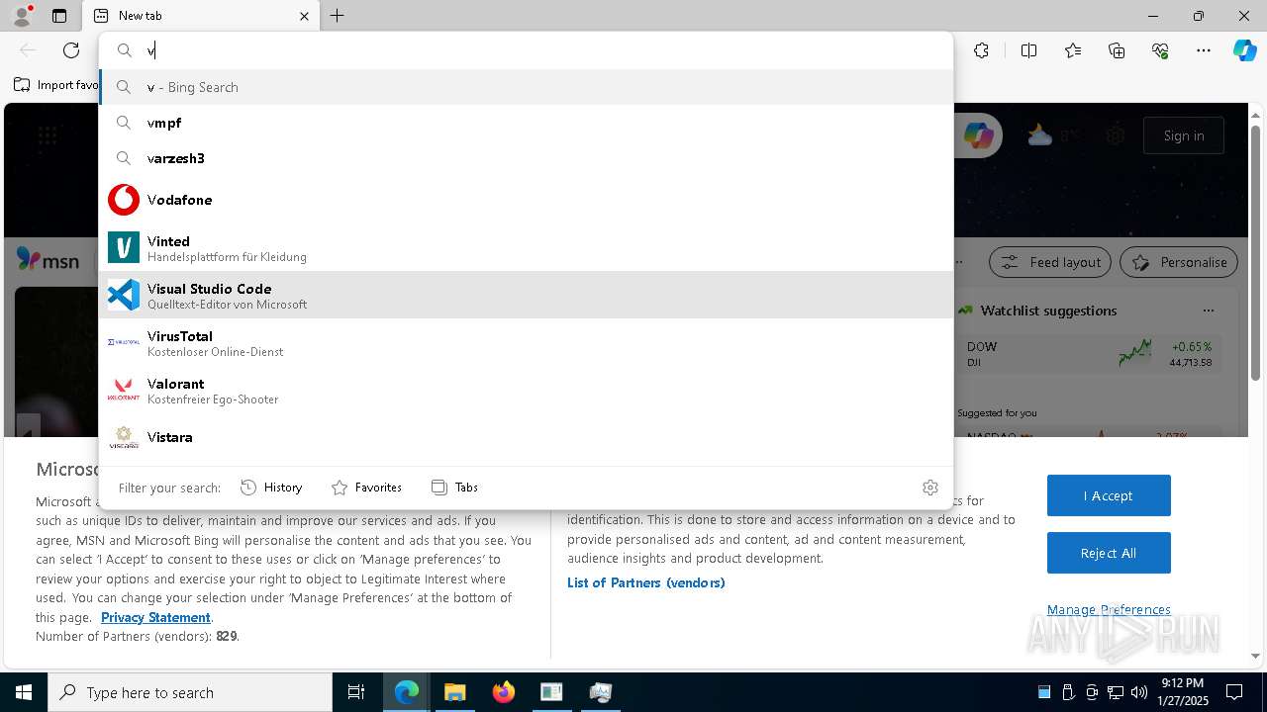Open the MSN Copilot icon
1267x712 pixels.
click(978, 135)
